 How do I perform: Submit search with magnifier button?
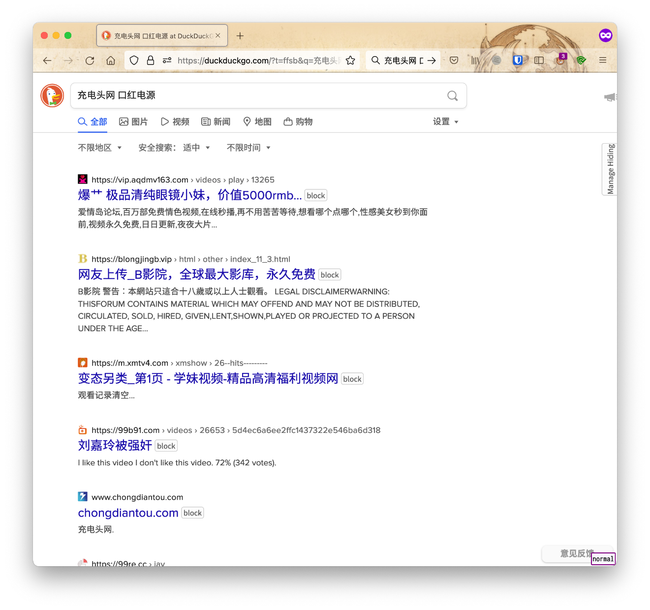coord(453,95)
